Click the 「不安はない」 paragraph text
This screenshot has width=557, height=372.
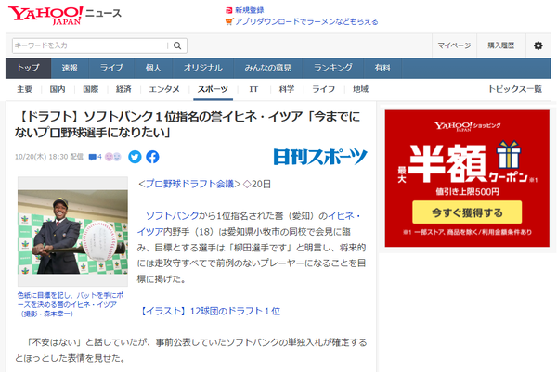point(190,350)
